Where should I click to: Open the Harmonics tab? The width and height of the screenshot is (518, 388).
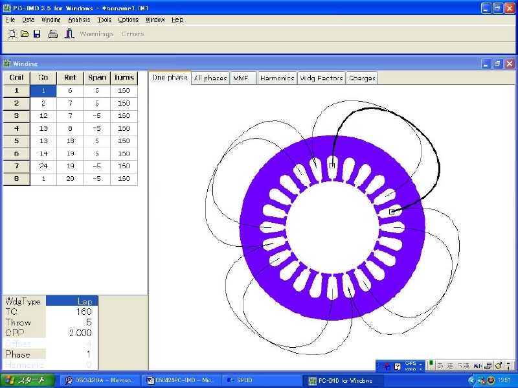coord(277,78)
